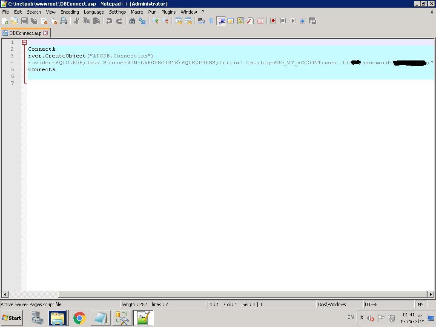Close the current document via toolbar icon
The height and width of the screenshot is (327, 436).
click(x=44, y=21)
